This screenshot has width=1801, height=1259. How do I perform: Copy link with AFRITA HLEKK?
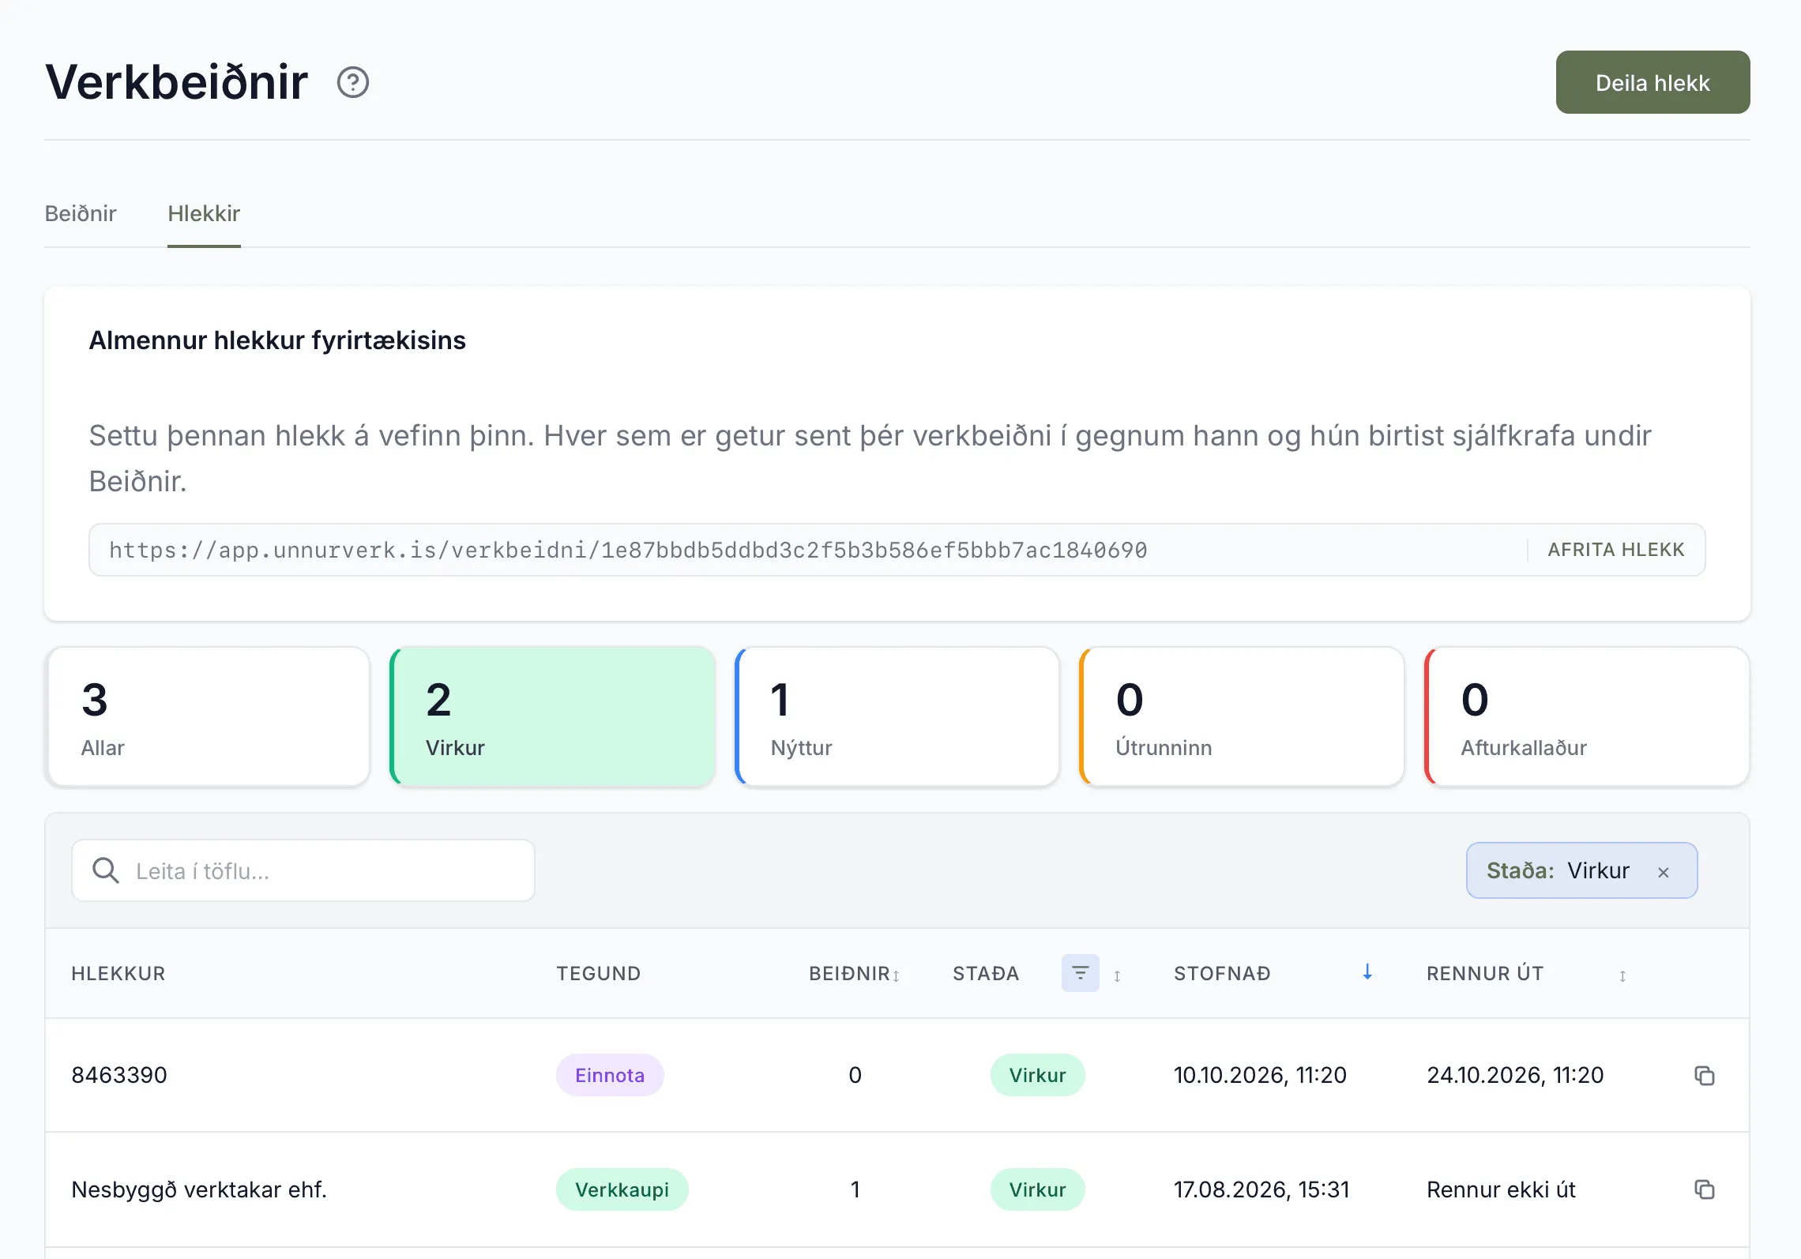click(1616, 550)
